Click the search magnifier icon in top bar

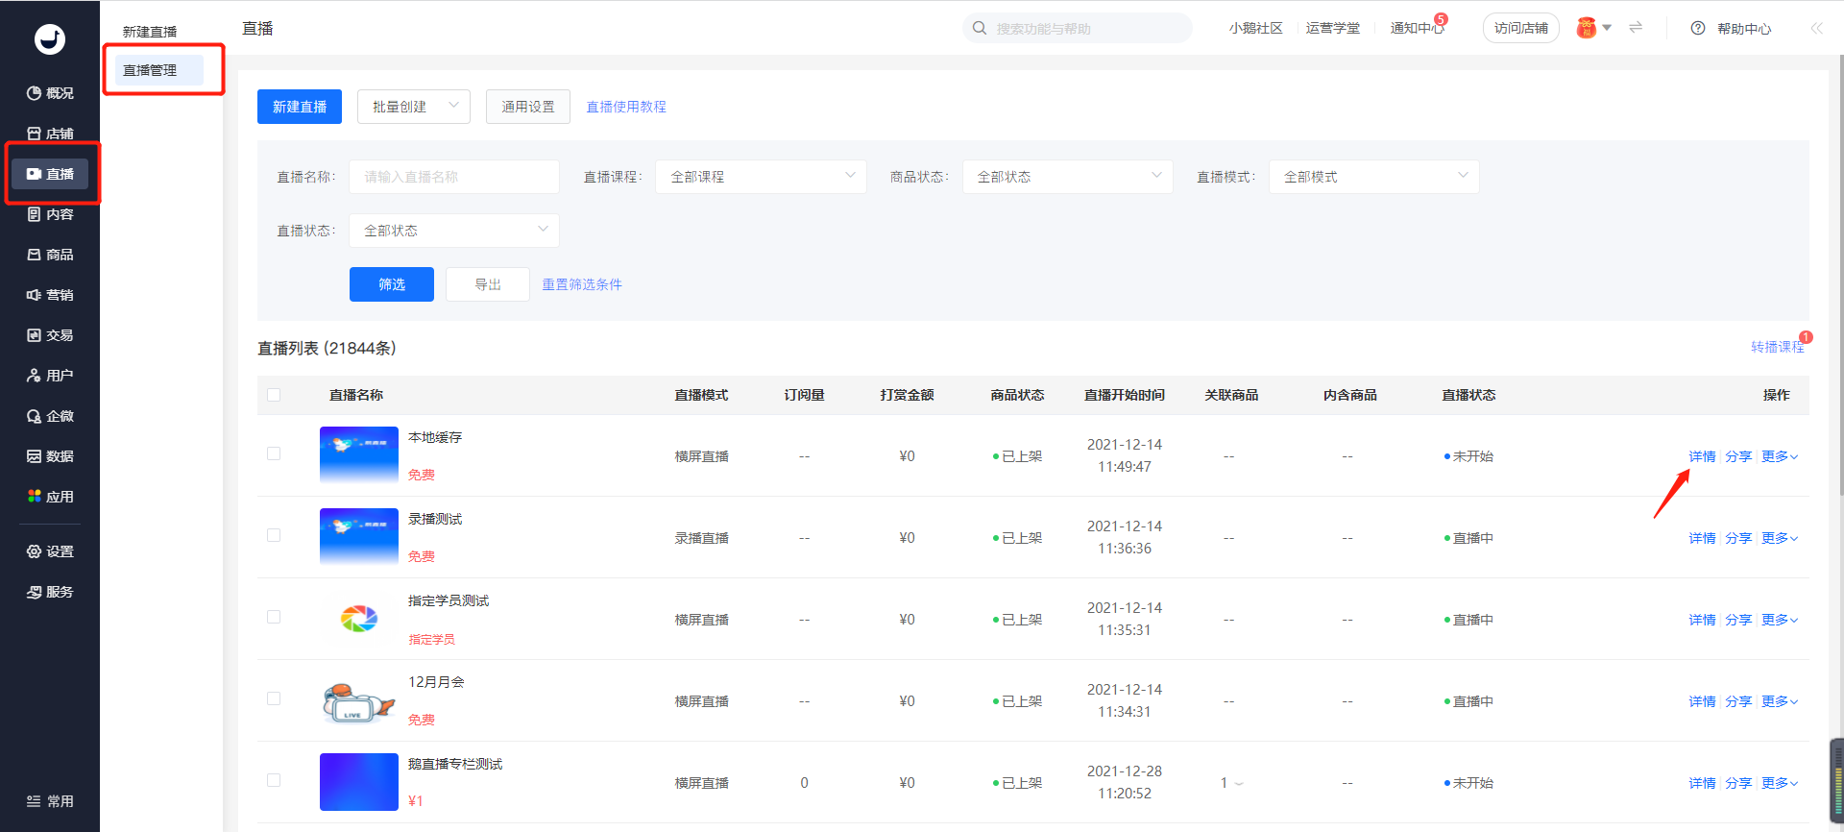[980, 28]
